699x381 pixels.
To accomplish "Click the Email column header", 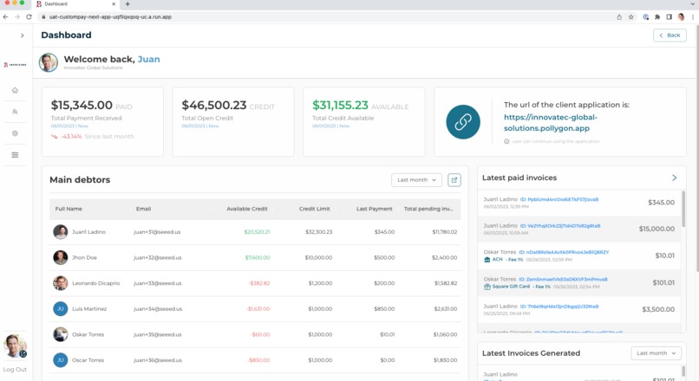I will click(x=144, y=209).
